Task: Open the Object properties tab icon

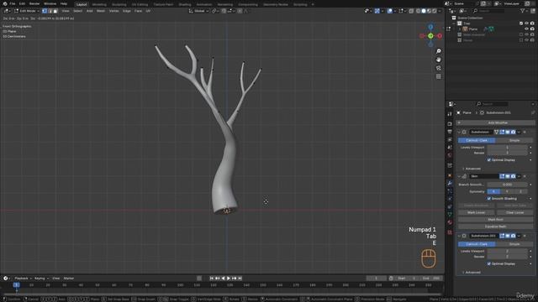Action: point(450,175)
